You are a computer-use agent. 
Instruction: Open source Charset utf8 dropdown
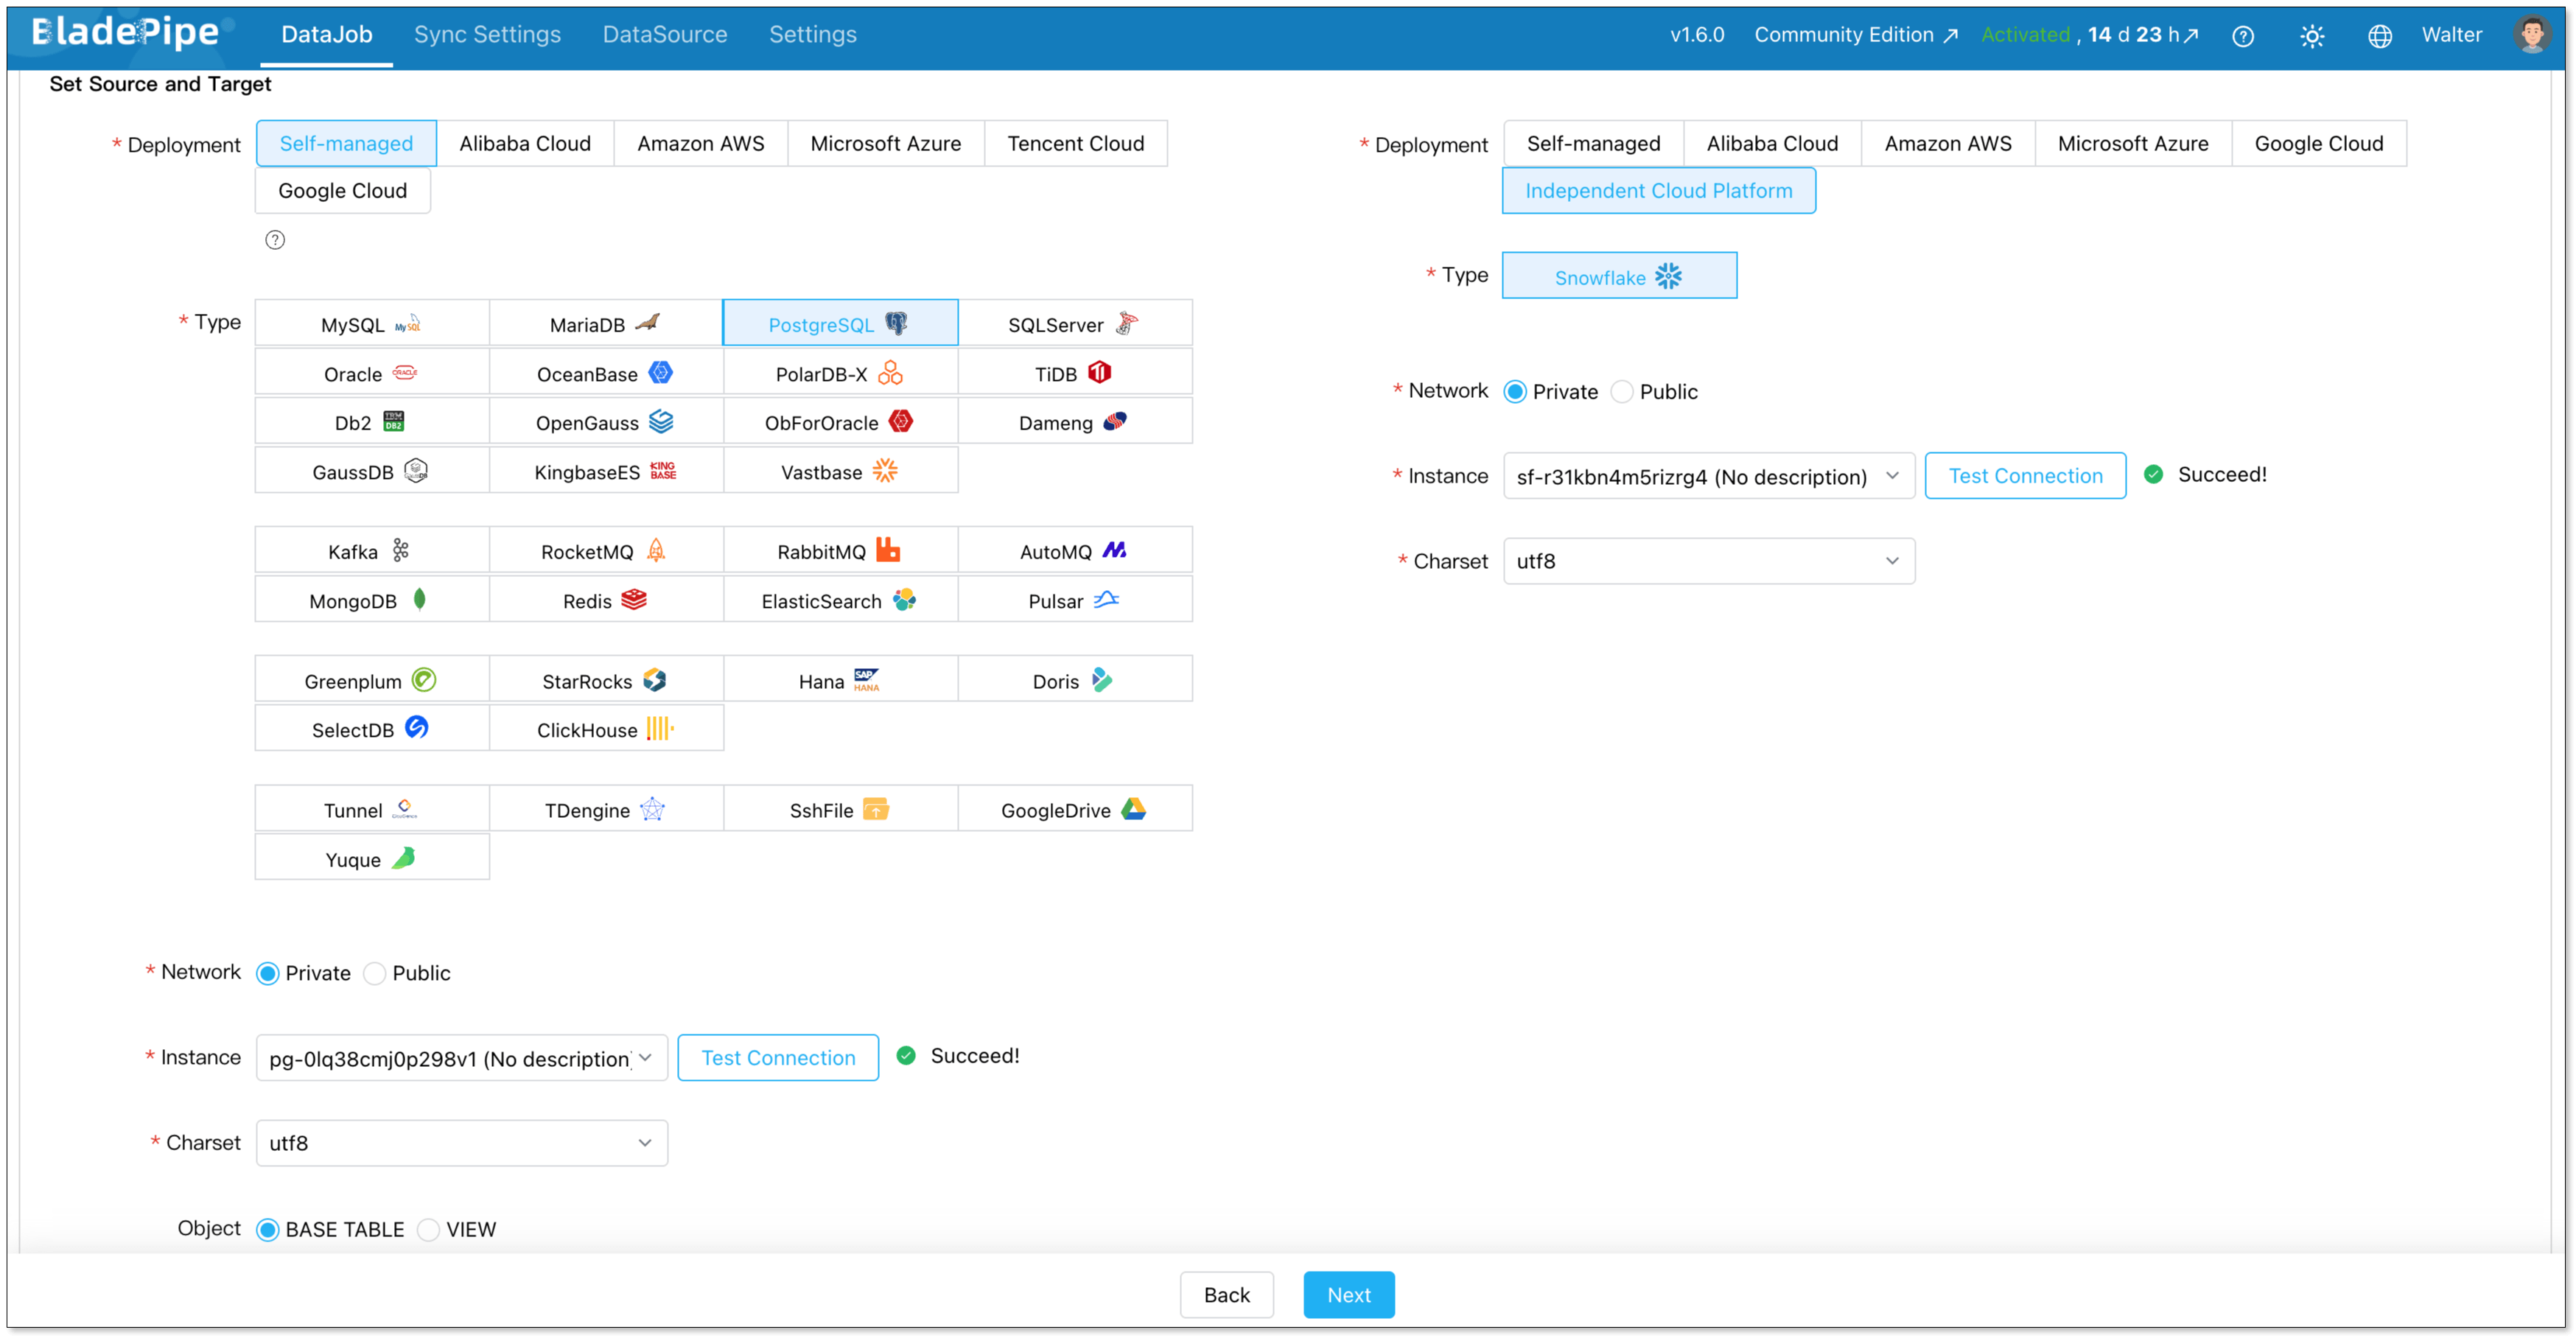[x=462, y=1143]
